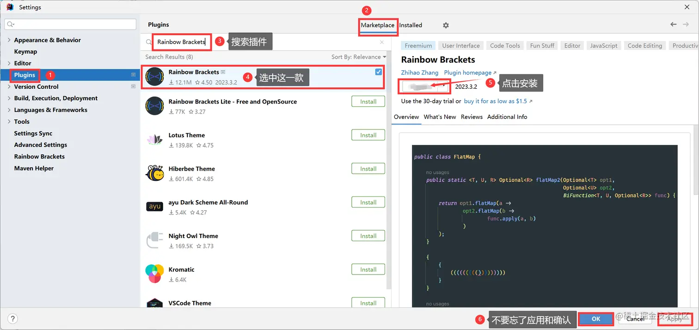This screenshot has height=330, width=699.
Task: Expand Languages & Frameworks node
Action: pos(9,110)
